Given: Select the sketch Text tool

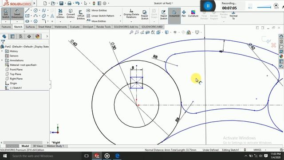Looking at the screenshot, I should pos(52,16).
